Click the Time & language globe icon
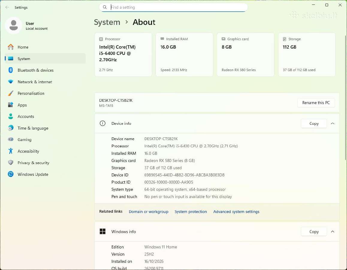This screenshot has width=347, height=270. [10, 128]
